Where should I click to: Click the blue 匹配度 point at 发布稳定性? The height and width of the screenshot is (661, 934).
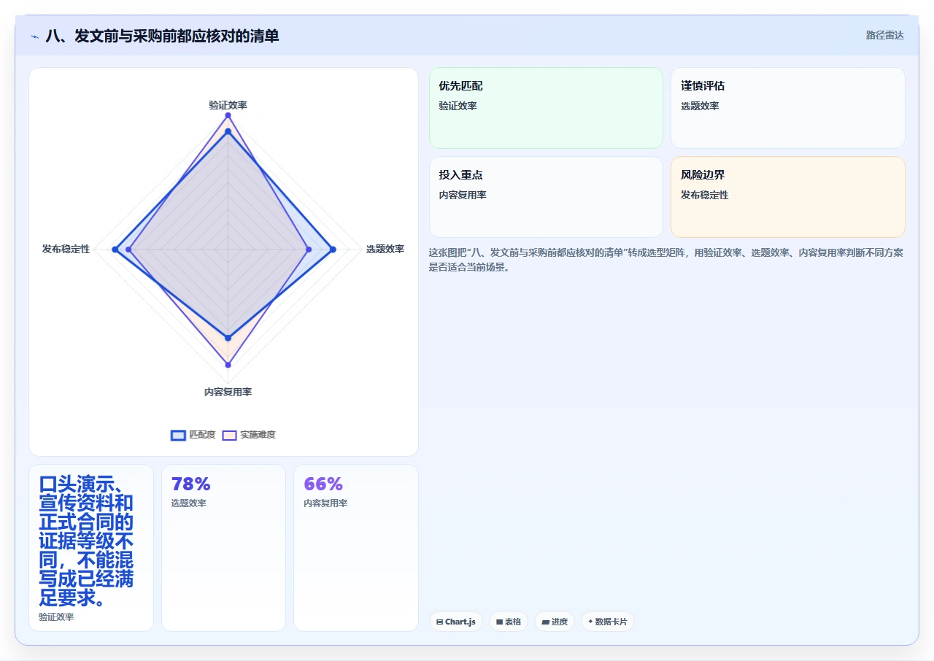tap(115, 250)
